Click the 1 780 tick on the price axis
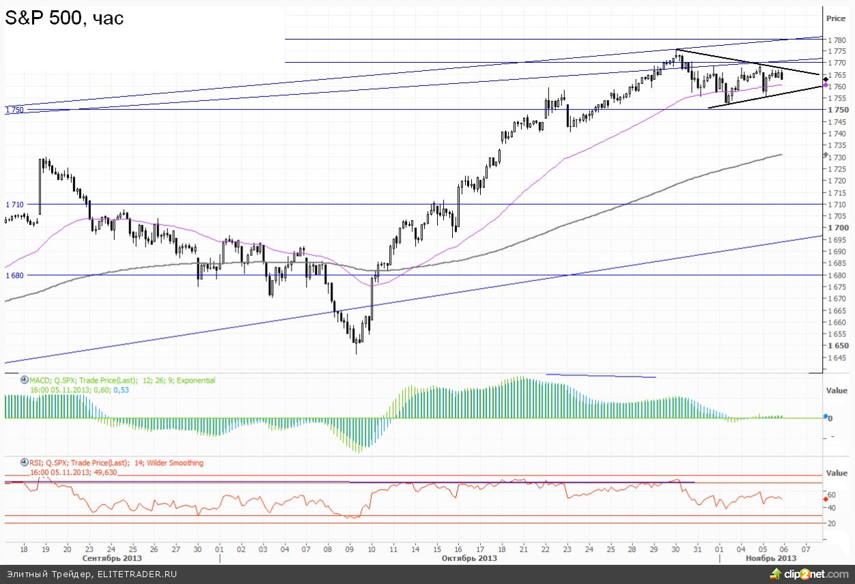Image resolution: width=855 pixels, height=584 pixels. (837, 40)
